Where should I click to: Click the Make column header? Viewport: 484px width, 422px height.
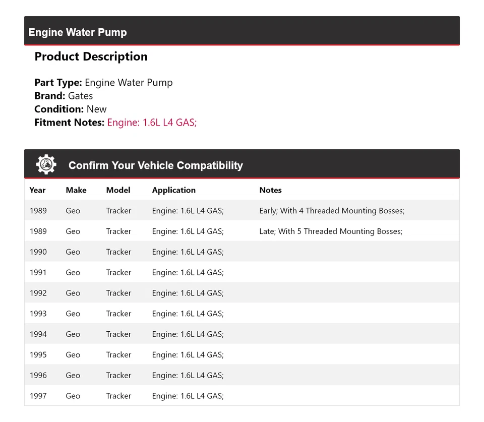(x=76, y=190)
